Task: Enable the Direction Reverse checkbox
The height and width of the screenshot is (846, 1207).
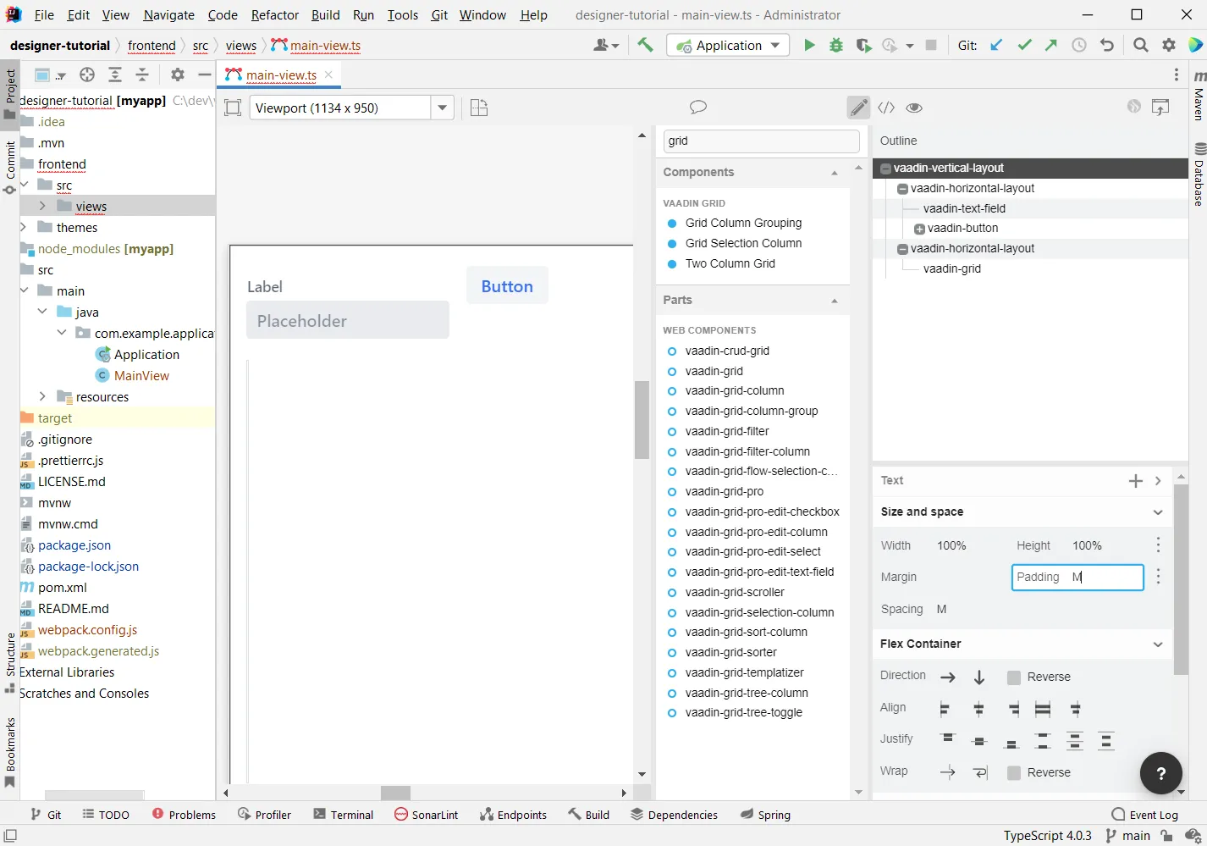Action: (1014, 677)
